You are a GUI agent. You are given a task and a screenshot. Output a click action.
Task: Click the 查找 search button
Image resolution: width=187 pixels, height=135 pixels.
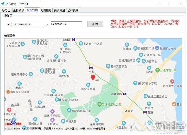(95, 24)
